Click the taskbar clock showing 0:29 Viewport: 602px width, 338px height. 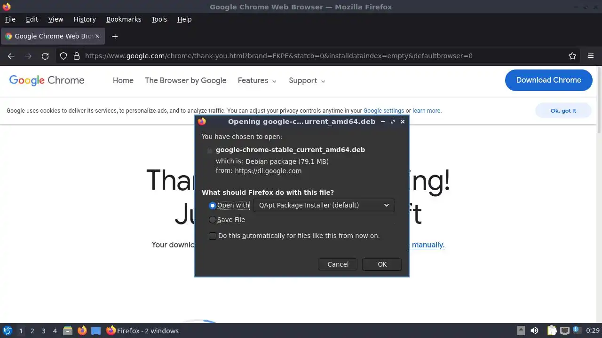pos(593,331)
